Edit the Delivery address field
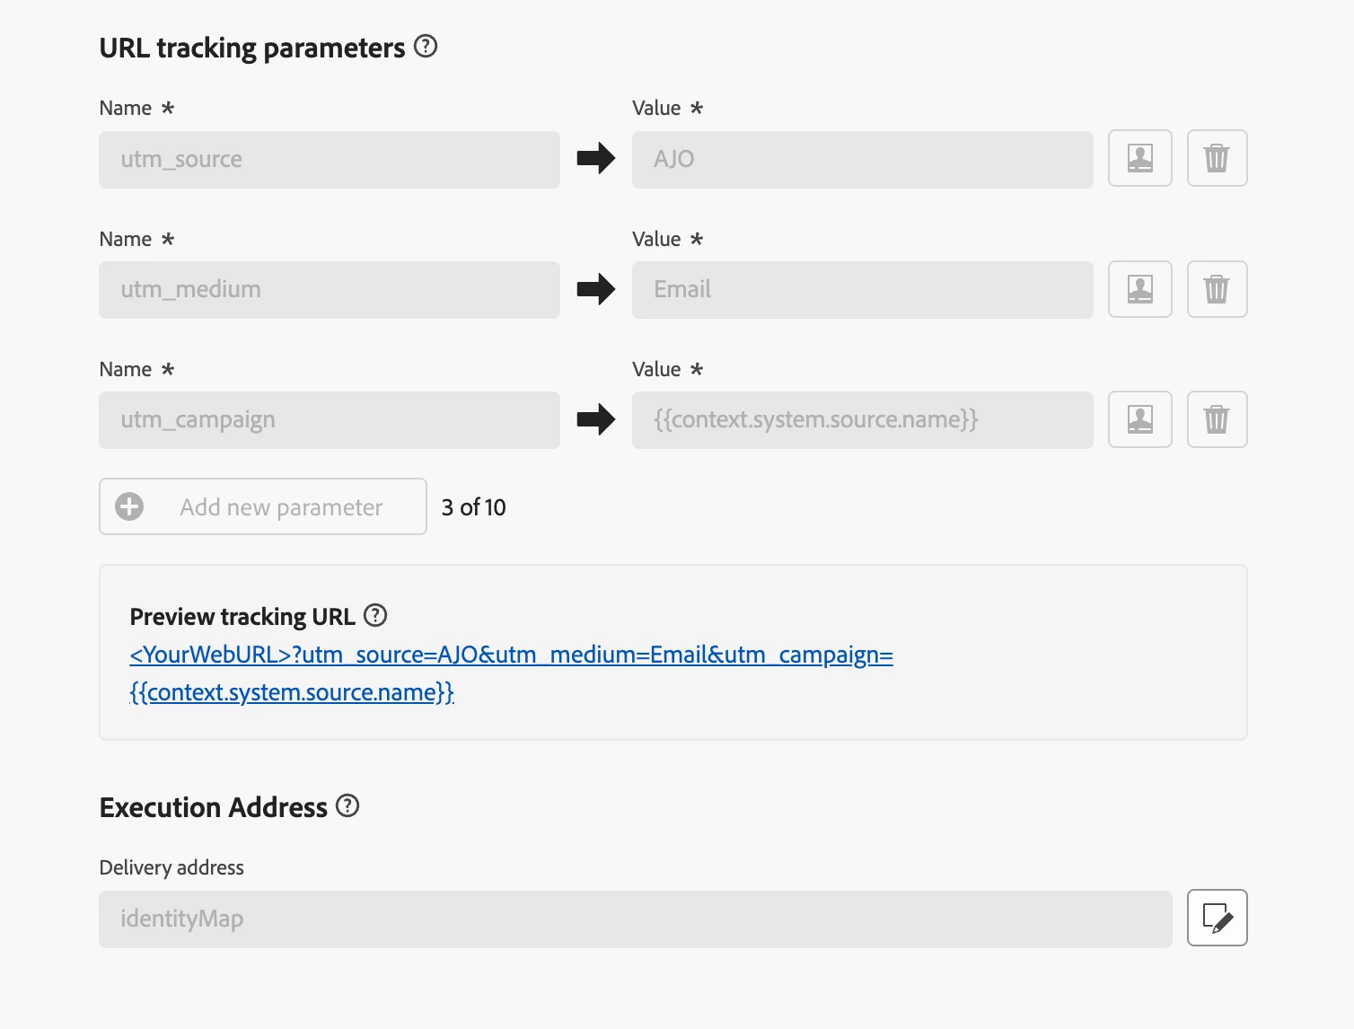Screen dimensions: 1354x1029 point(1217,918)
